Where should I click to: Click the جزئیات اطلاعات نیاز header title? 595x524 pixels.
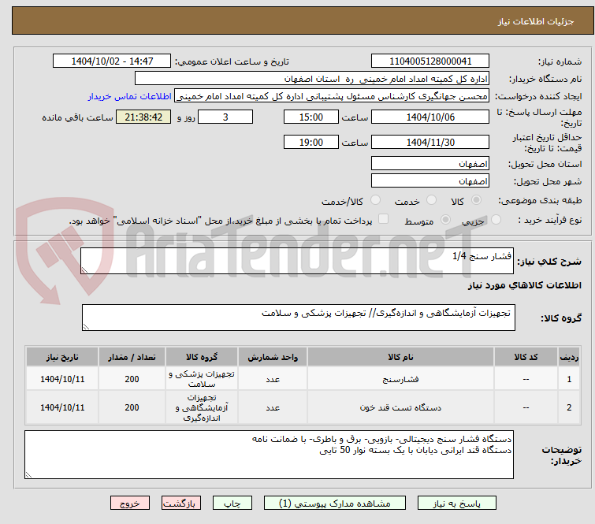click(536, 21)
